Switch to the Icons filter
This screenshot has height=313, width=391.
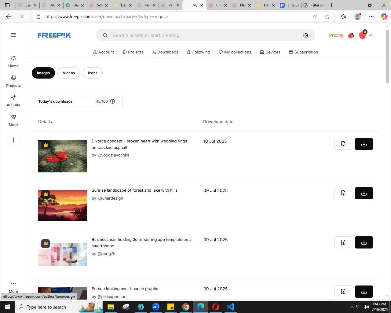[93, 73]
